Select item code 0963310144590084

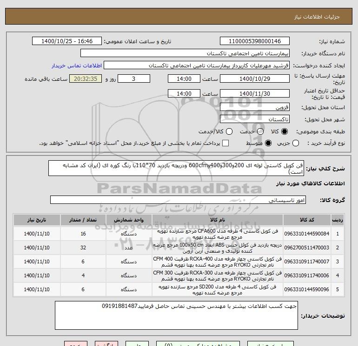point(307,234)
